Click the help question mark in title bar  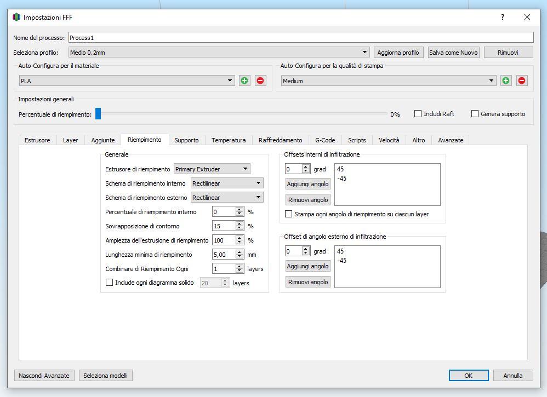[502, 17]
